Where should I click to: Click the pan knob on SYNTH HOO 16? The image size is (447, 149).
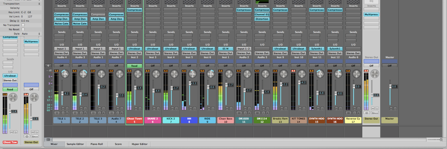338,74
